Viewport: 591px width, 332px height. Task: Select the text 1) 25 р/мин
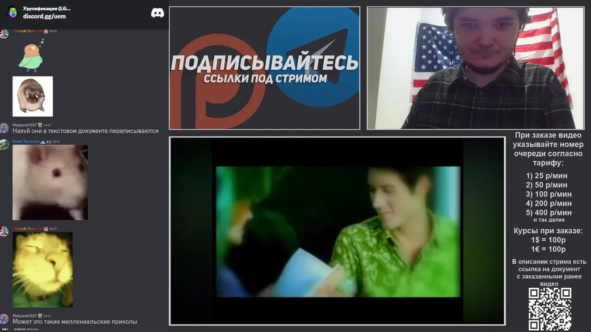pos(547,176)
